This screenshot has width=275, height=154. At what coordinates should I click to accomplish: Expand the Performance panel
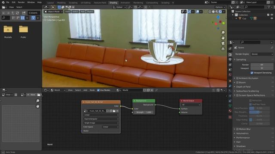[243, 138]
